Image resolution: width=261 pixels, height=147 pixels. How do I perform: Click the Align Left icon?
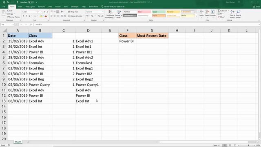[52, 16]
